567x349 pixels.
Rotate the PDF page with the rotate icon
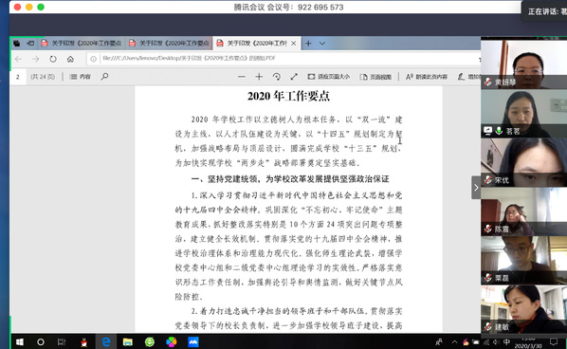click(277, 77)
